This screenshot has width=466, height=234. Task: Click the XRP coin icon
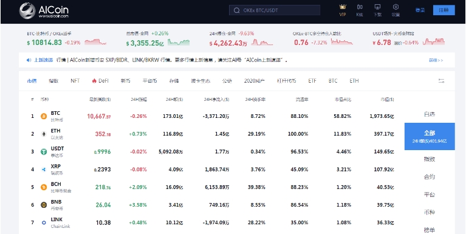coord(44,169)
